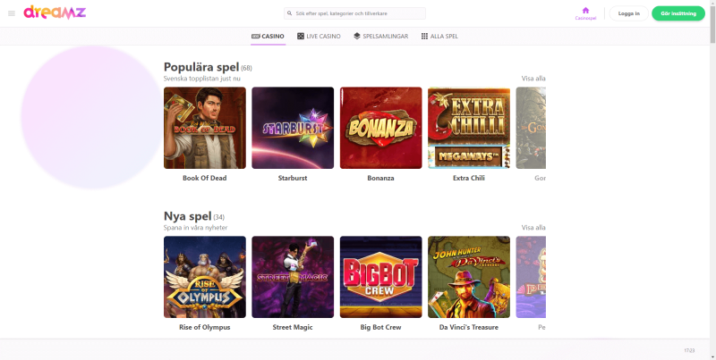The image size is (716, 360).
Task: Click the Alla Spel grid icon
Action: tap(424, 36)
